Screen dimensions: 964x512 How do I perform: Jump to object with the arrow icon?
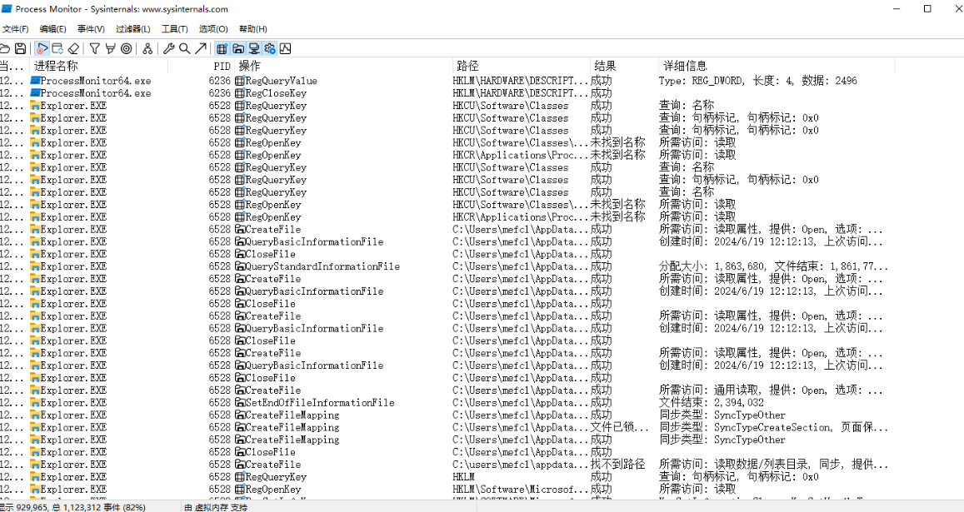[201, 48]
